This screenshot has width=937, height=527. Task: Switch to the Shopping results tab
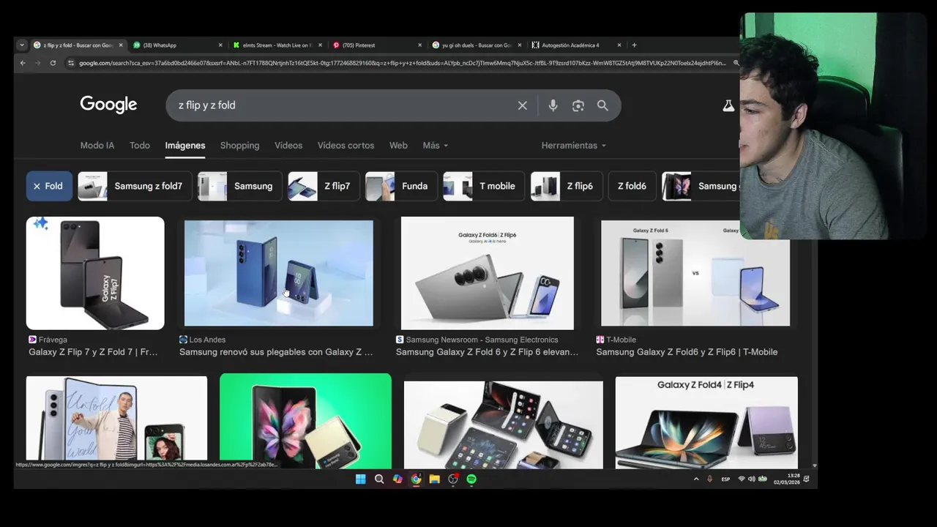[x=240, y=146]
